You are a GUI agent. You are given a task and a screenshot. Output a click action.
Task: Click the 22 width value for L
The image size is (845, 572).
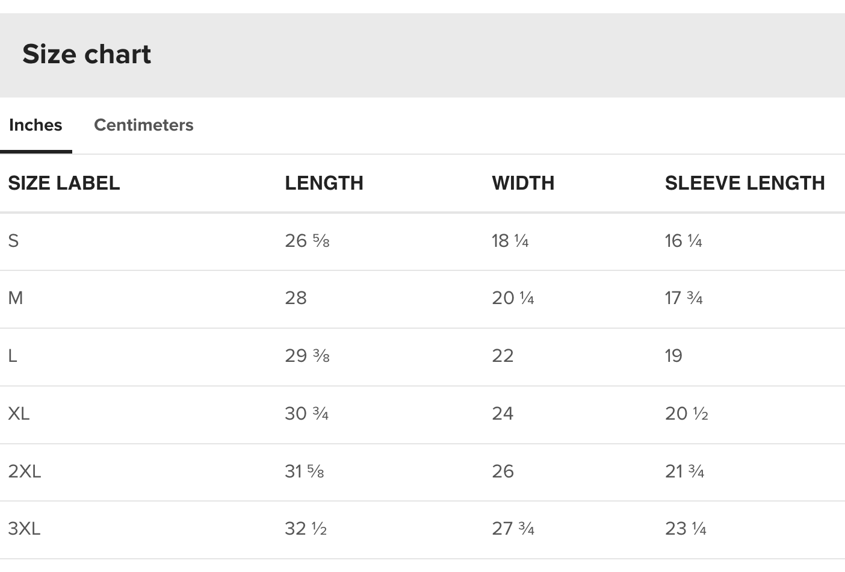503,356
